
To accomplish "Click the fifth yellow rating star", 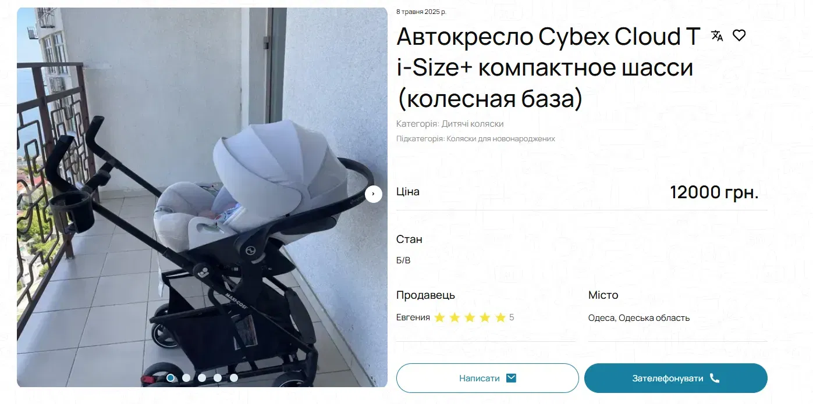I will coord(500,317).
